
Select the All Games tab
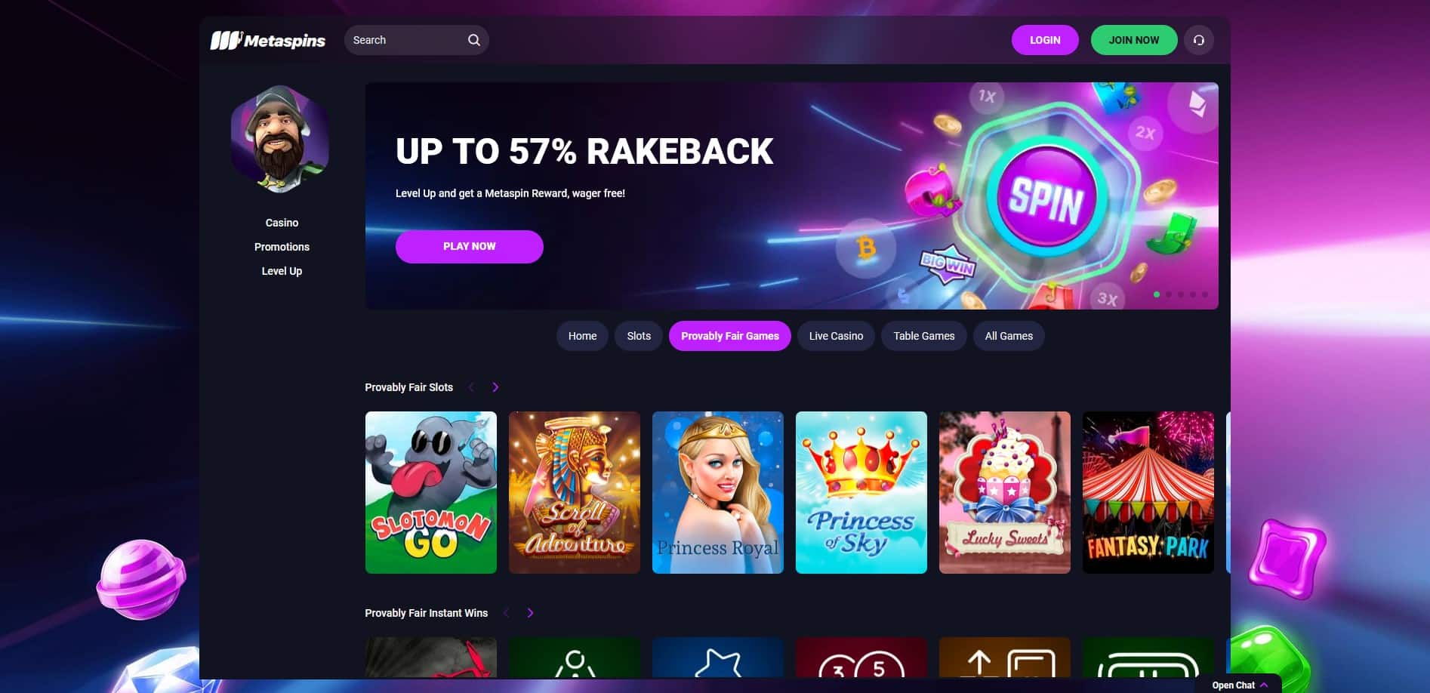[1009, 336]
